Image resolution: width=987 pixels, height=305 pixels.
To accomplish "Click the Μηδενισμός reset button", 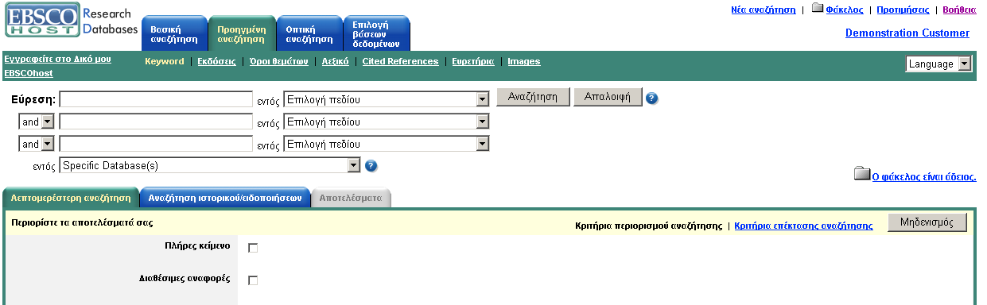I will coord(927,222).
